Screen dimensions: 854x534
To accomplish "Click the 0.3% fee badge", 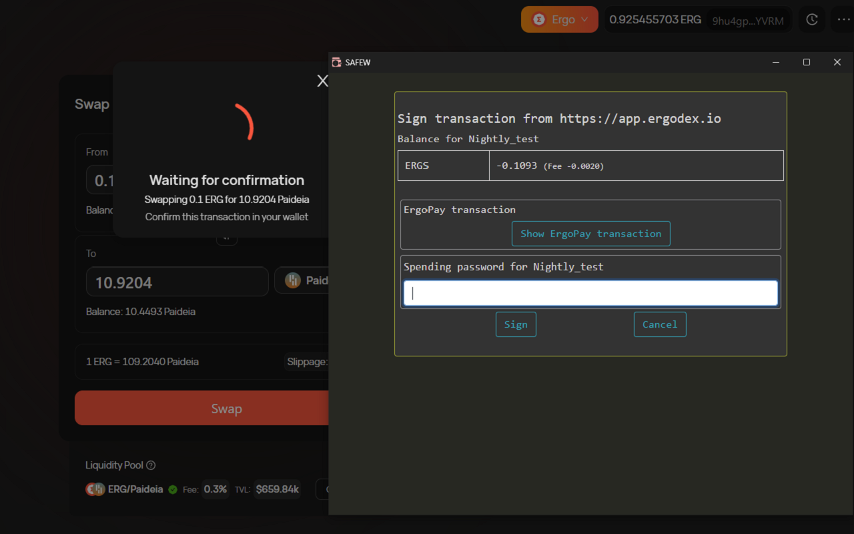I will point(216,489).
